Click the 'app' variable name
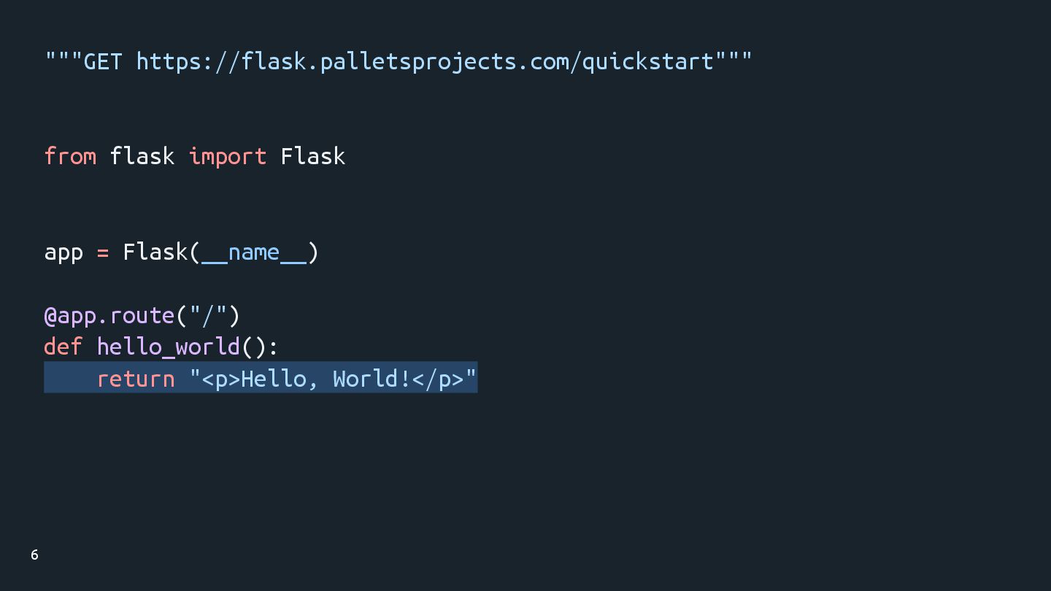 click(63, 252)
